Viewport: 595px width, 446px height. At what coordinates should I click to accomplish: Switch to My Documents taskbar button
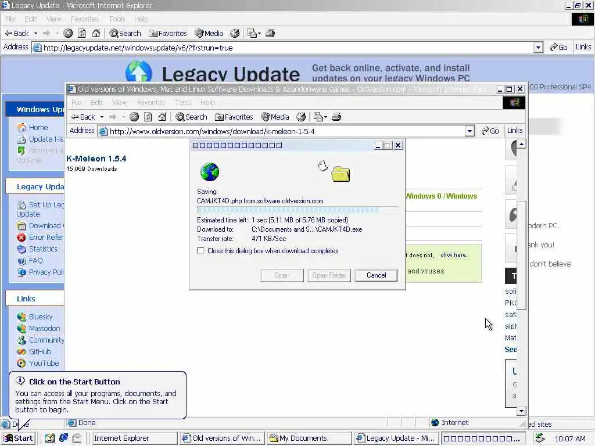pos(309,438)
